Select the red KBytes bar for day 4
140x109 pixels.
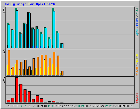(x=21, y=93)
